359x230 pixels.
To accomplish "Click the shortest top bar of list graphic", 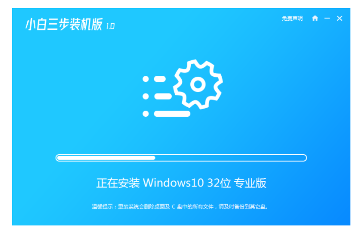I will coord(160,79).
